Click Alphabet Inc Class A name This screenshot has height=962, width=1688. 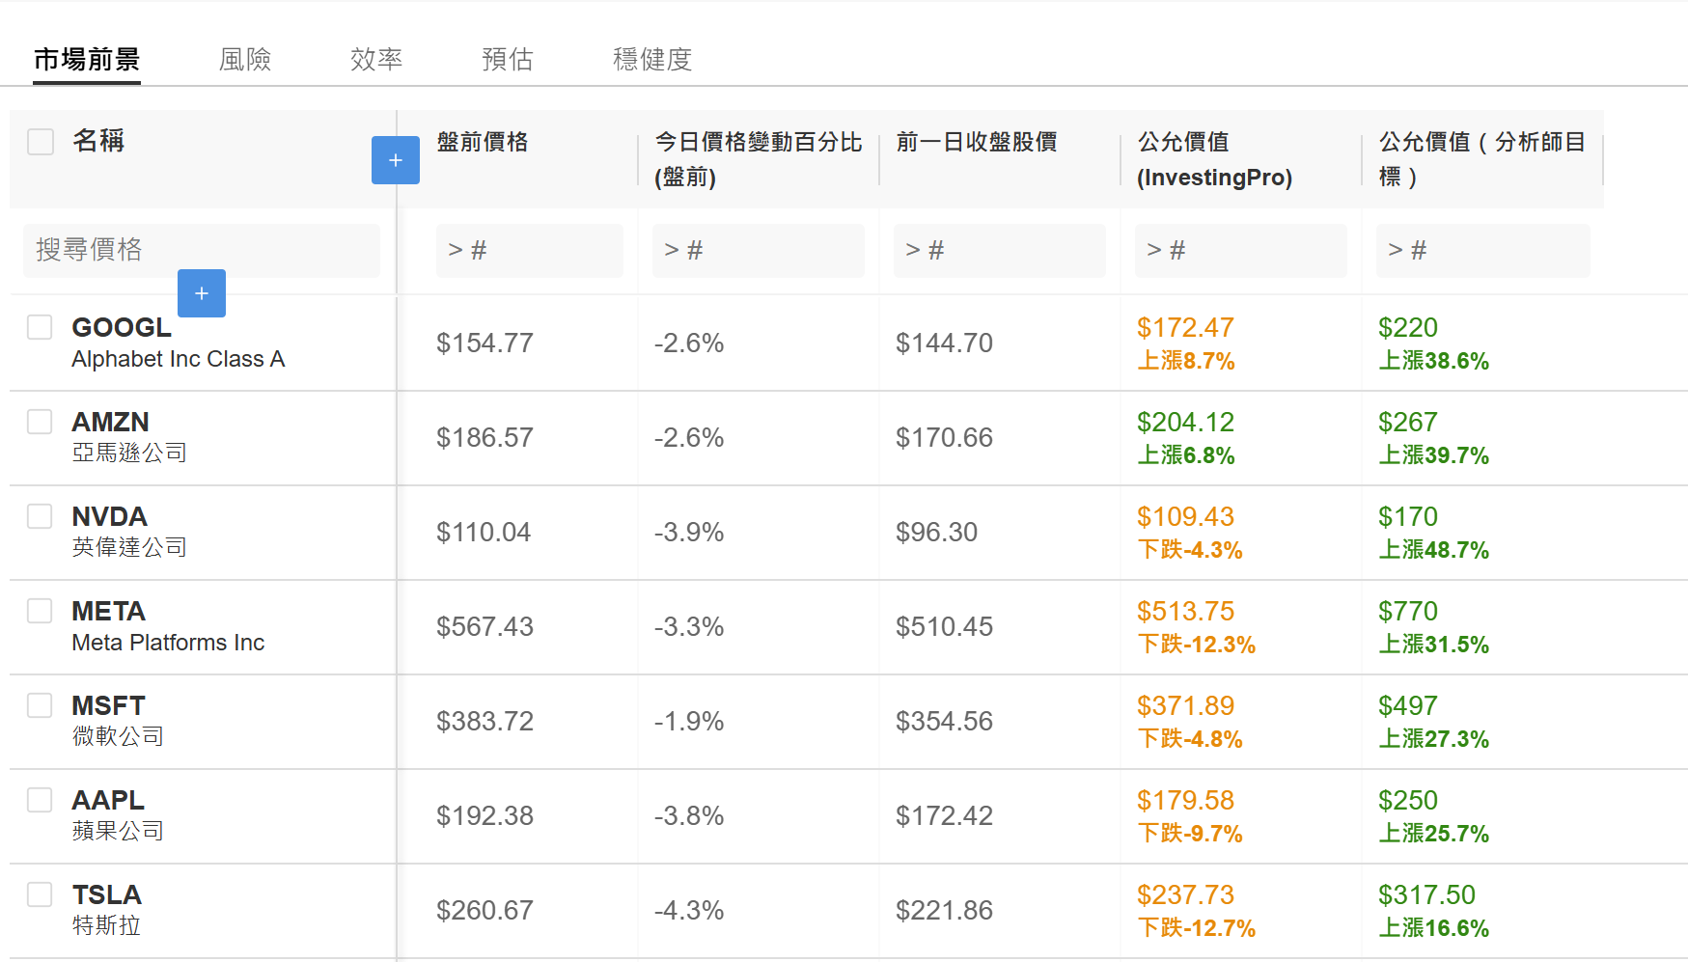point(179,359)
